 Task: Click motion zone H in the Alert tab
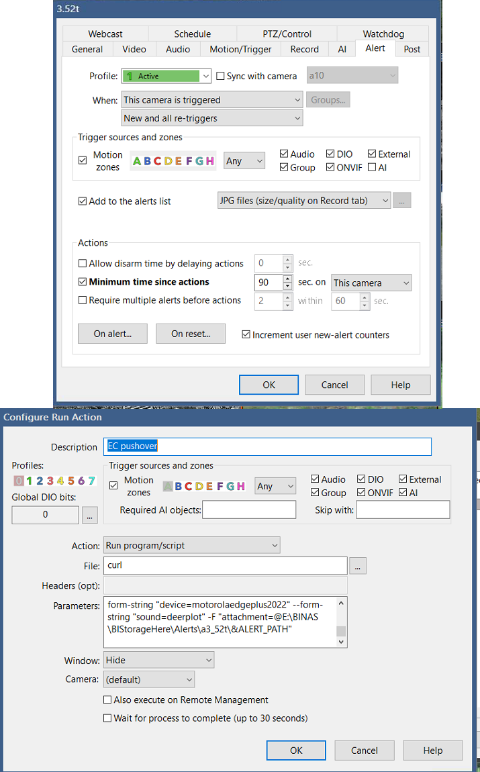tap(210, 161)
